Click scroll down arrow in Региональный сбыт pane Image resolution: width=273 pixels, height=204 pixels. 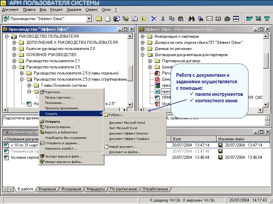[x=266, y=104]
